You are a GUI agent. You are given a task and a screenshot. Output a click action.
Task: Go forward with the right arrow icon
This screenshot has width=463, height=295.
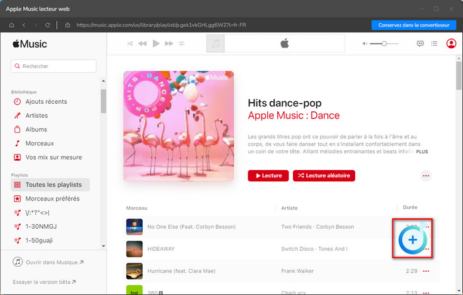[36, 25]
